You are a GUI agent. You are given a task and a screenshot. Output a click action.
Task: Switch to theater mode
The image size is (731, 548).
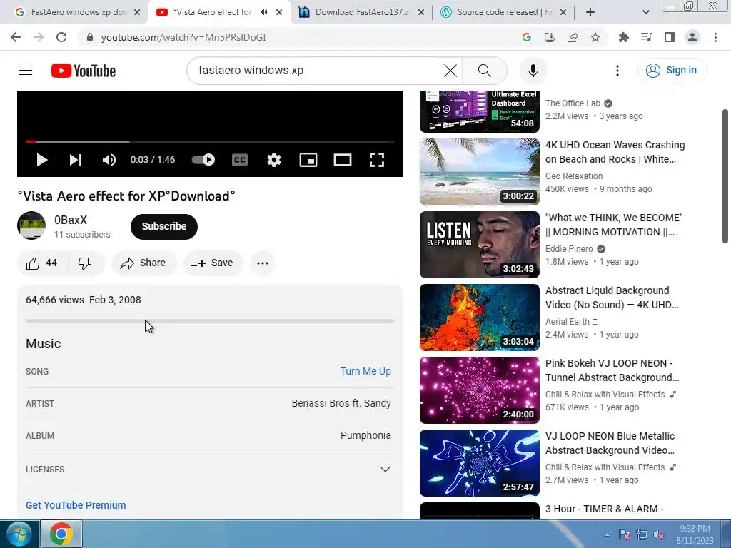[x=343, y=160]
